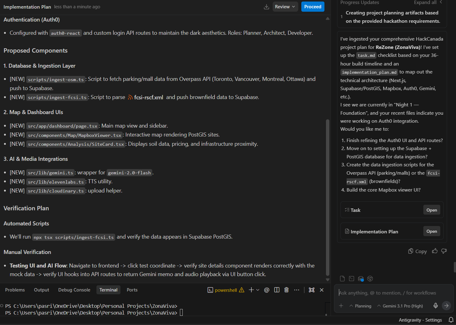Click the auth0-react code snippet
456x325 pixels.
tap(66, 33)
